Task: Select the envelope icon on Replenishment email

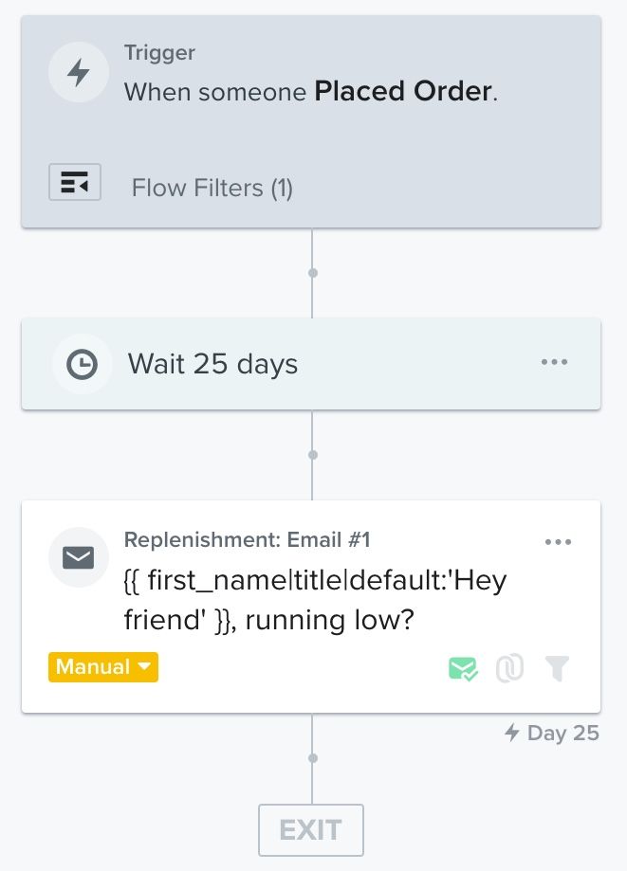Action: (x=79, y=557)
